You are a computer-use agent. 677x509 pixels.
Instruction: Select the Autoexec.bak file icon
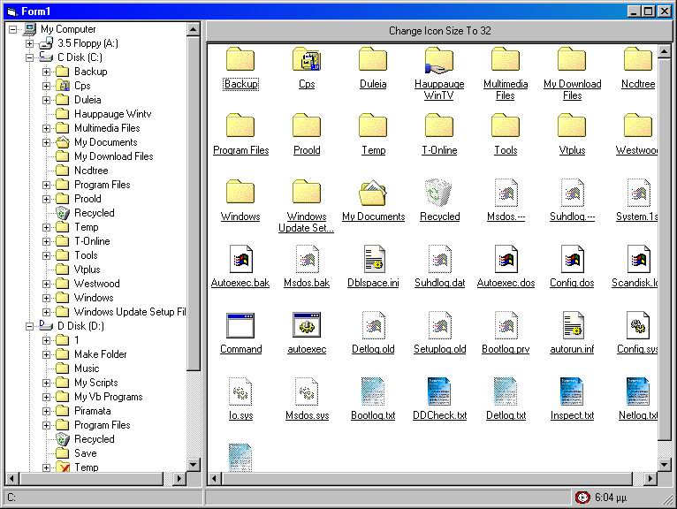coord(240,259)
